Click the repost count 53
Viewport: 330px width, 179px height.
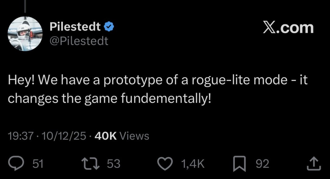(x=114, y=164)
